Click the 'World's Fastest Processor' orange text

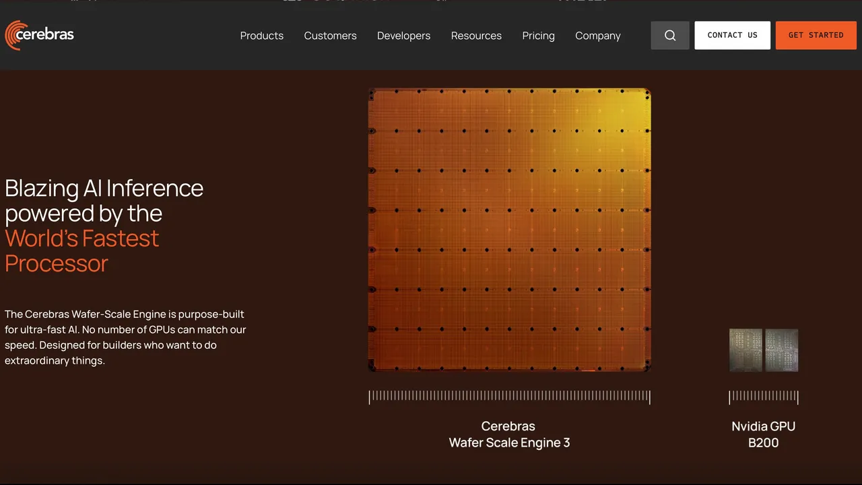coord(82,251)
